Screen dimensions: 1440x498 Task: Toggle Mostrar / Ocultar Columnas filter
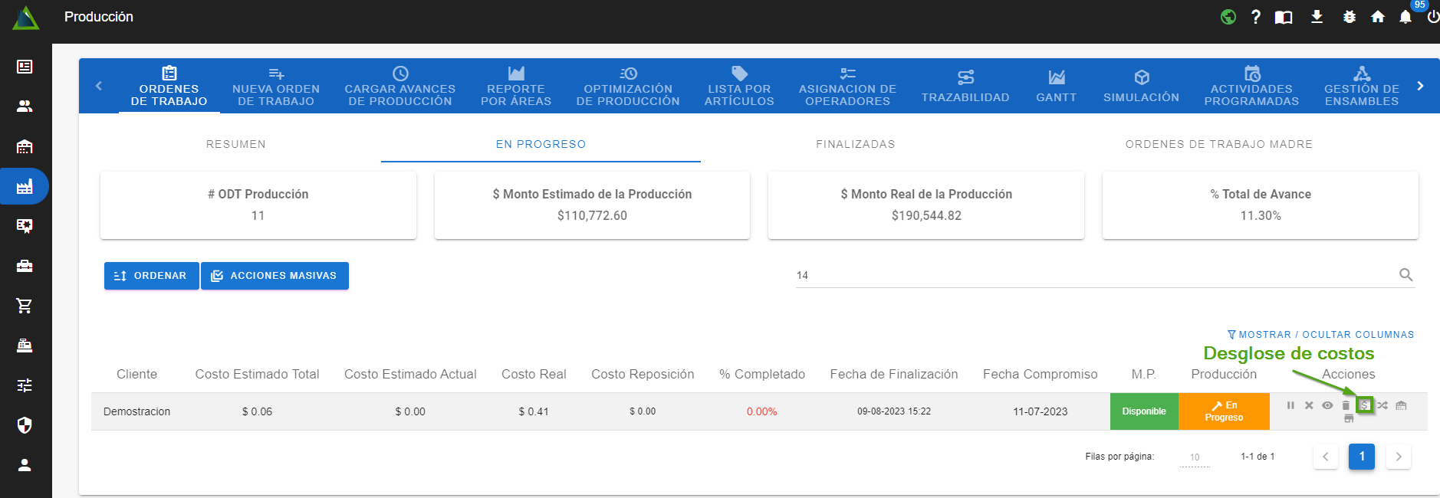(x=1320, y=335)
